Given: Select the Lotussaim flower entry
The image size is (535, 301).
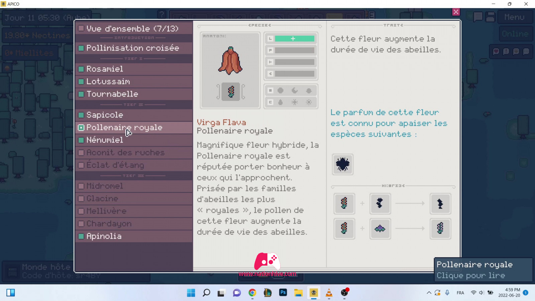Looking at the screenshot, I should click(x=134, y=81).
